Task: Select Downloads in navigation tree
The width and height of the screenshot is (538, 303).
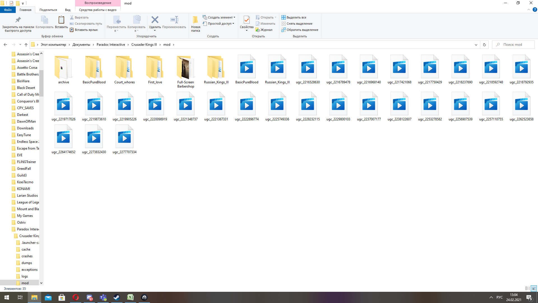Action: [25, 128]
